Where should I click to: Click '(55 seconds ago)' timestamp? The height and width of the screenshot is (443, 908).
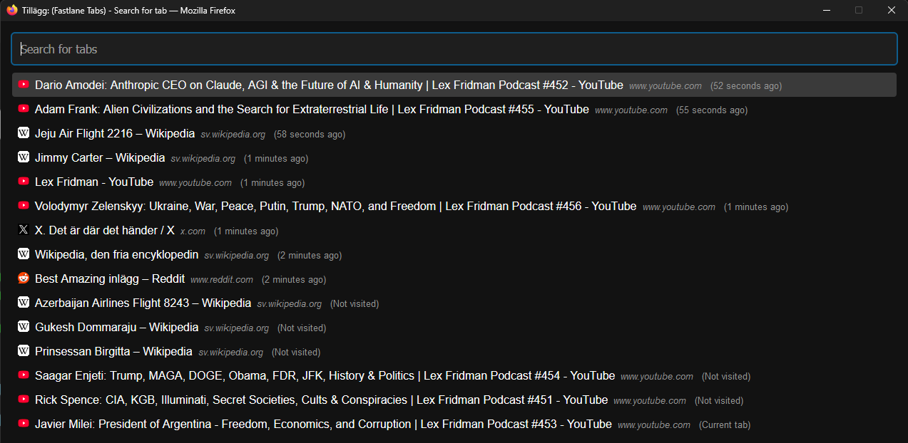point(712,110)
